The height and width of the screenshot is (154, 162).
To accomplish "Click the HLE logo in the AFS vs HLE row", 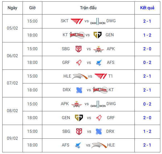I will click(99, 145).
